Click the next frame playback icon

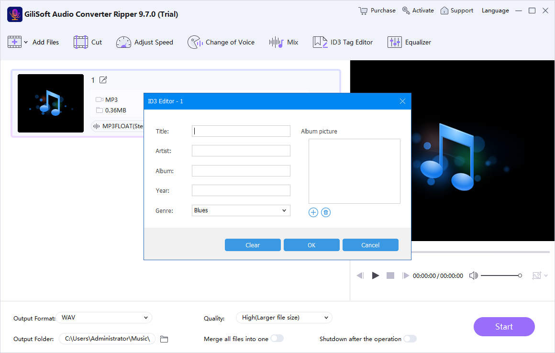(405, 276)
